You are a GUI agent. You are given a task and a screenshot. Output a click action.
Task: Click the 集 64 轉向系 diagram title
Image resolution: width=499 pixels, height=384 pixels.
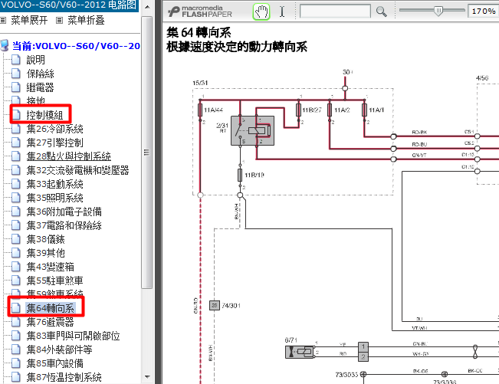click(x=199, y=32)
